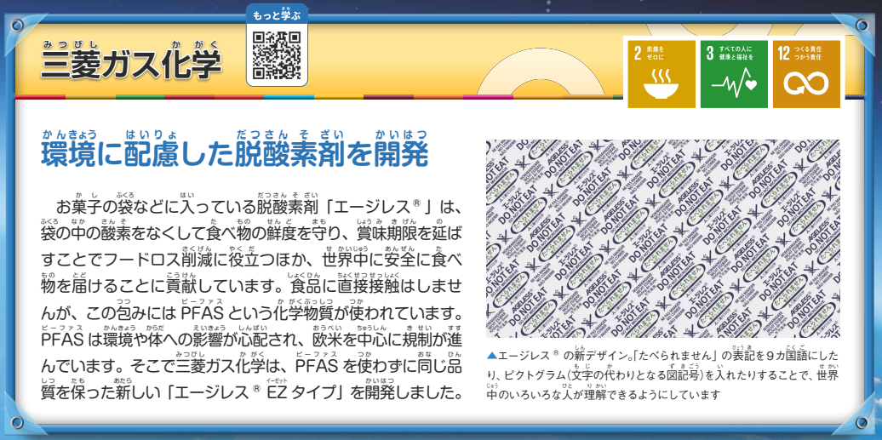Image resolution: width=882 pixels, height=440 pixels.
Task: Click the paragraph line starting お菓子の袋など
Action: click(x=259, y=208)
